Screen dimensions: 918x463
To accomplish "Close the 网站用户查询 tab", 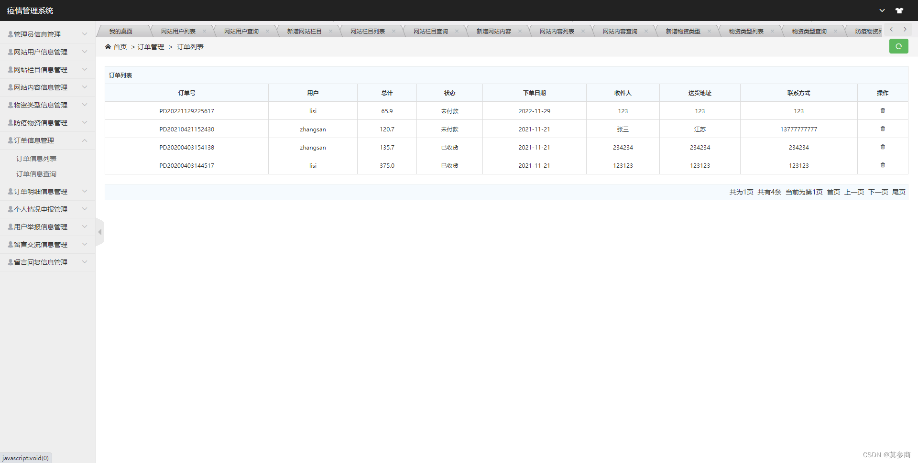I will (267, 32).
